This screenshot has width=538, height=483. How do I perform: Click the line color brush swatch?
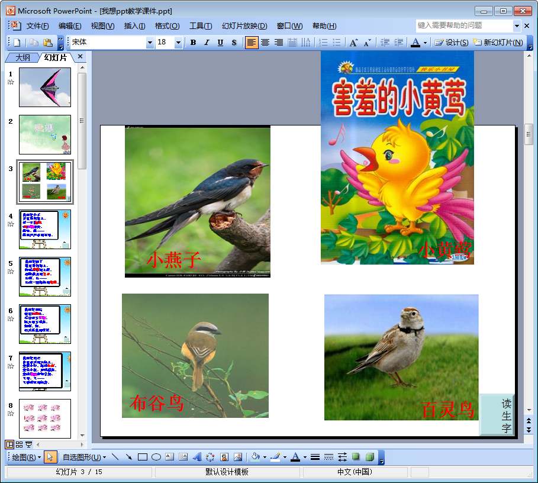[x=276, y=457]
